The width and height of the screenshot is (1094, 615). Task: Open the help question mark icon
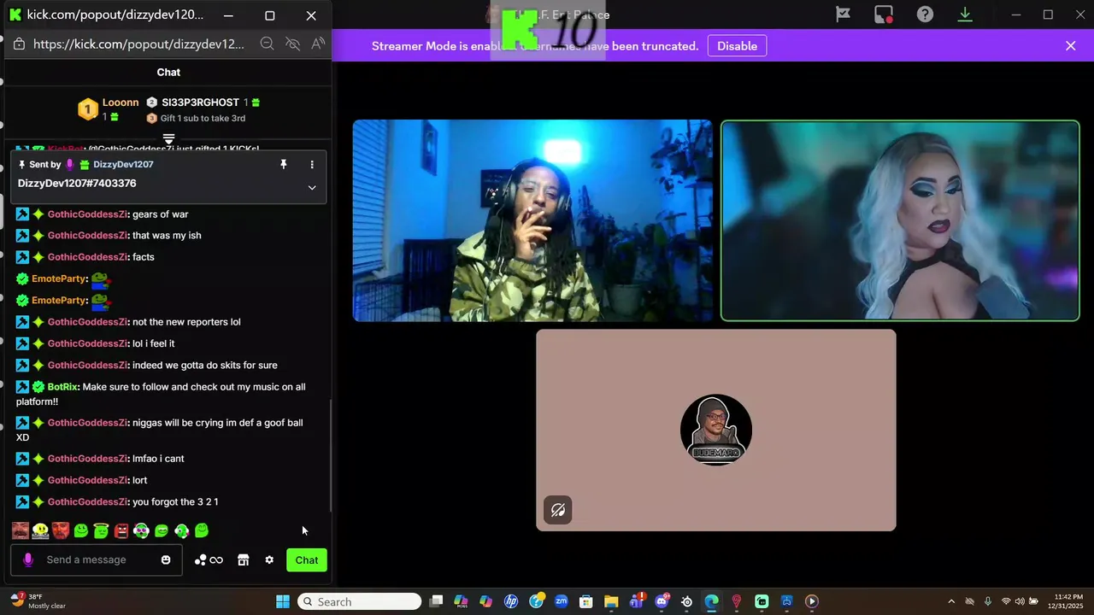coord(925,15)
